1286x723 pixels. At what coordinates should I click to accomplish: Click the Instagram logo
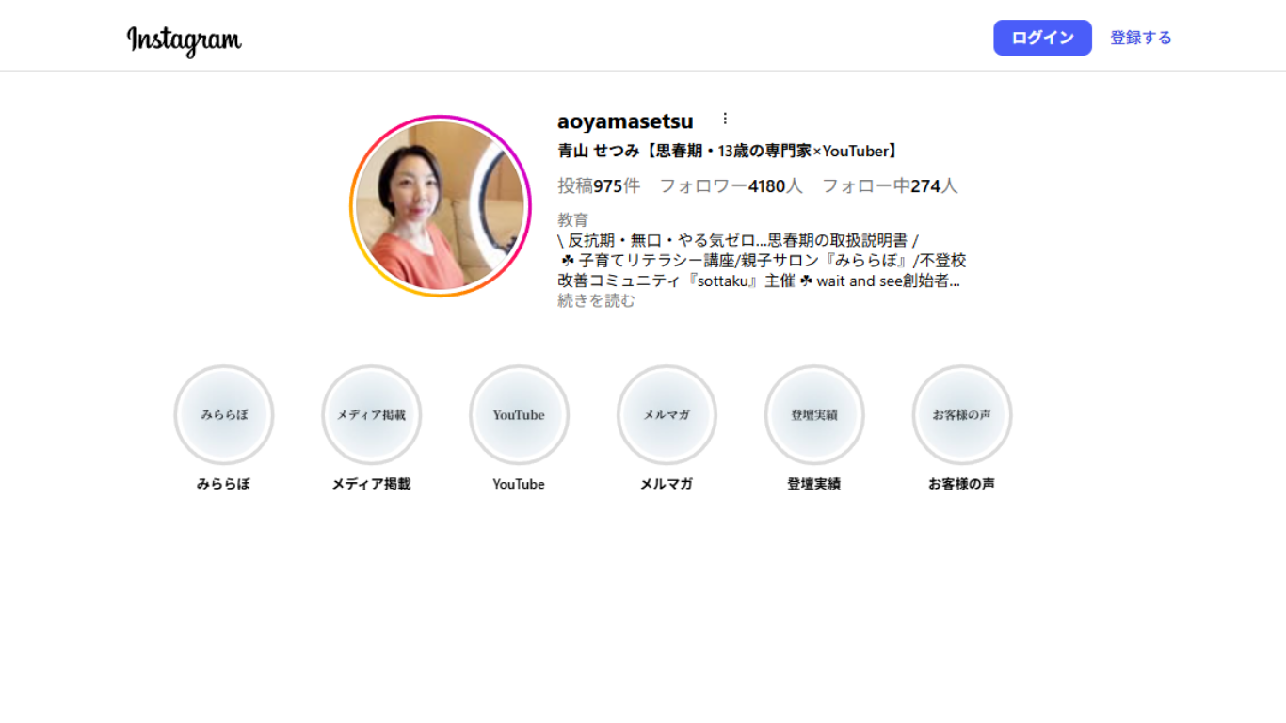[184, 40]
